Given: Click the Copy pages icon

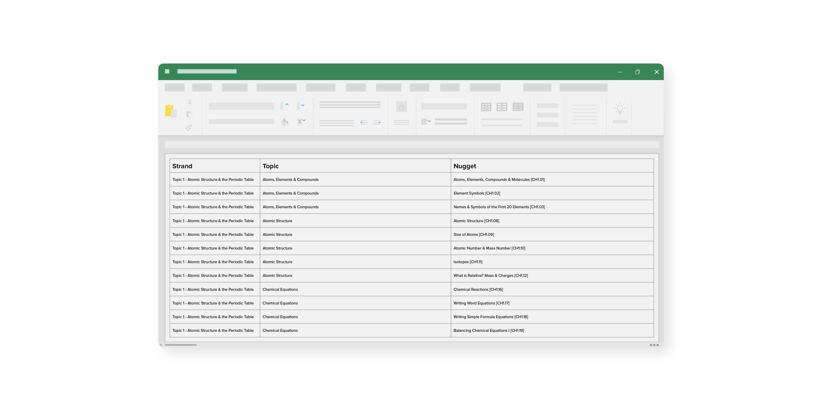Looking at the screenshot, I should [x=189, y=114].
